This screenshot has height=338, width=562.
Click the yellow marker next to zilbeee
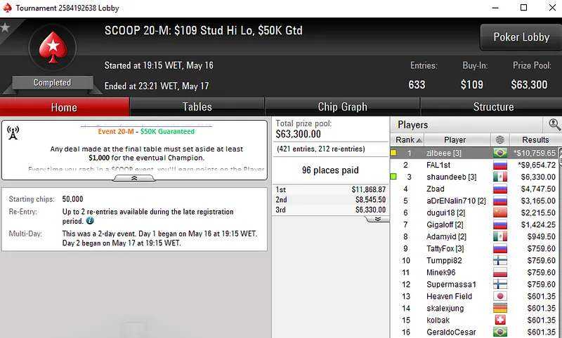[x=393, y=153]
